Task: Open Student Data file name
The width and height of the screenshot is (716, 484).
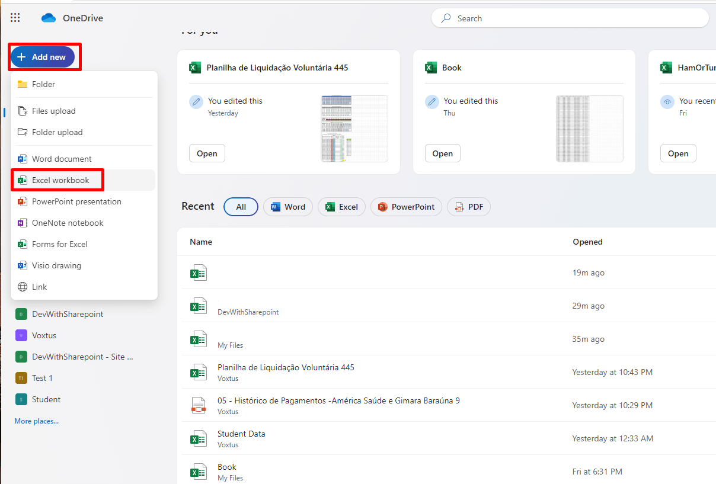Action: pyautogui.click(x=241, y=434)
